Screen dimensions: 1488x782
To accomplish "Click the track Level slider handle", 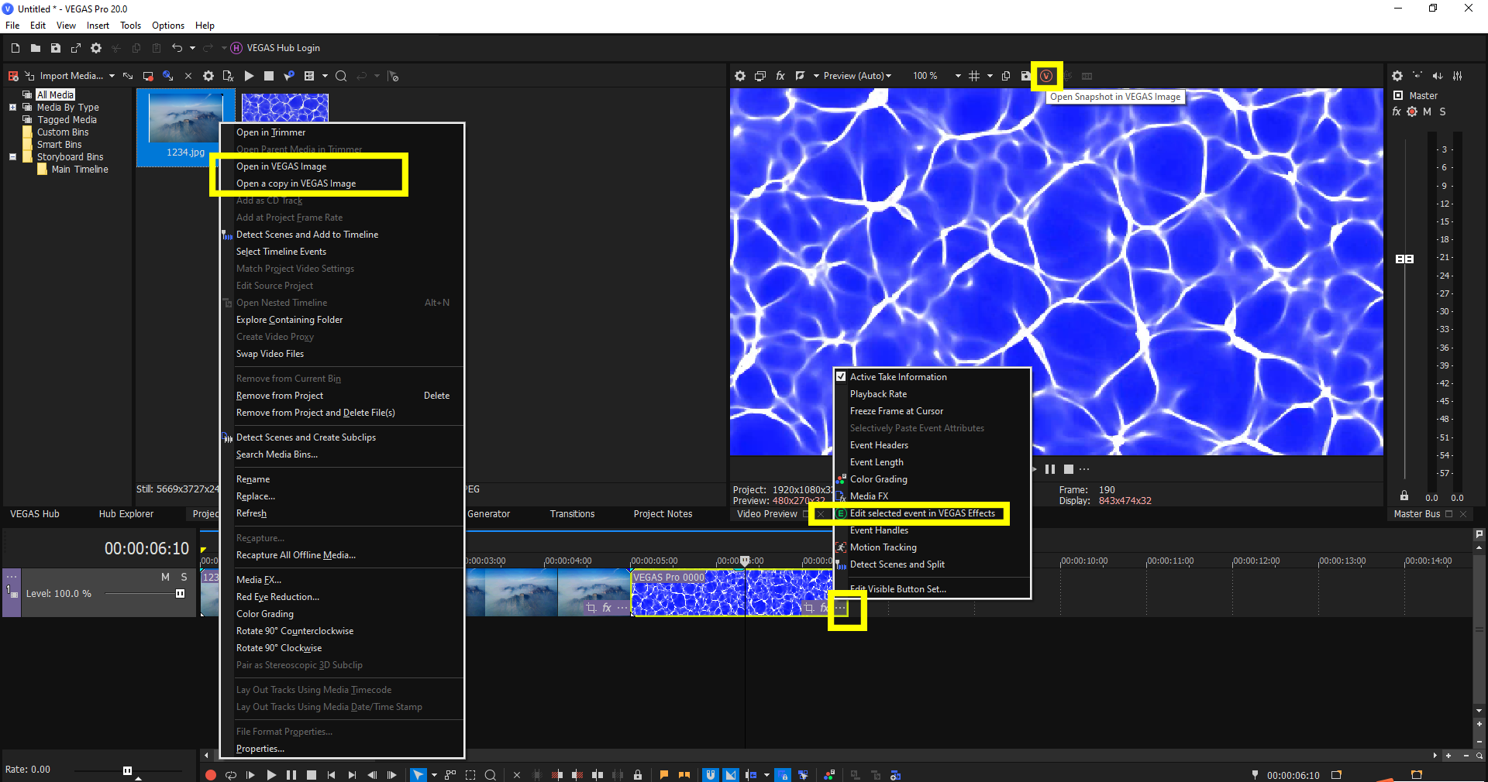I will [x=180, y=594].
